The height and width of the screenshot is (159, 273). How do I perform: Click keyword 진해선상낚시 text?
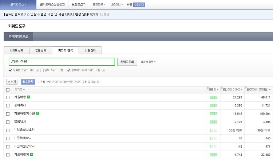click(25, 146)
